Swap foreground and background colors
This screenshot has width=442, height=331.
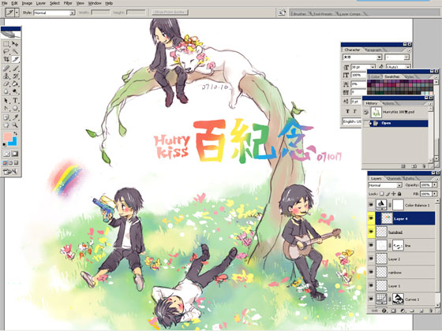(16, 134)
